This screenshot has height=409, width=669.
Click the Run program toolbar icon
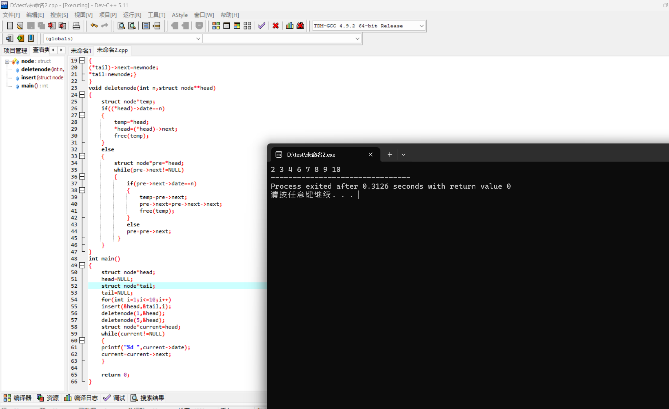tap(226, 25)
